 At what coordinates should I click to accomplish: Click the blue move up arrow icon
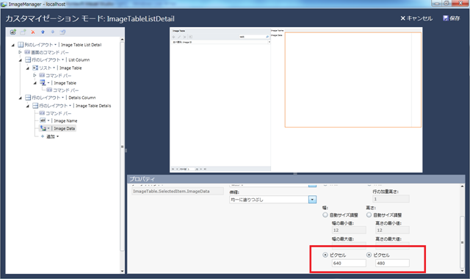(43, 32)
